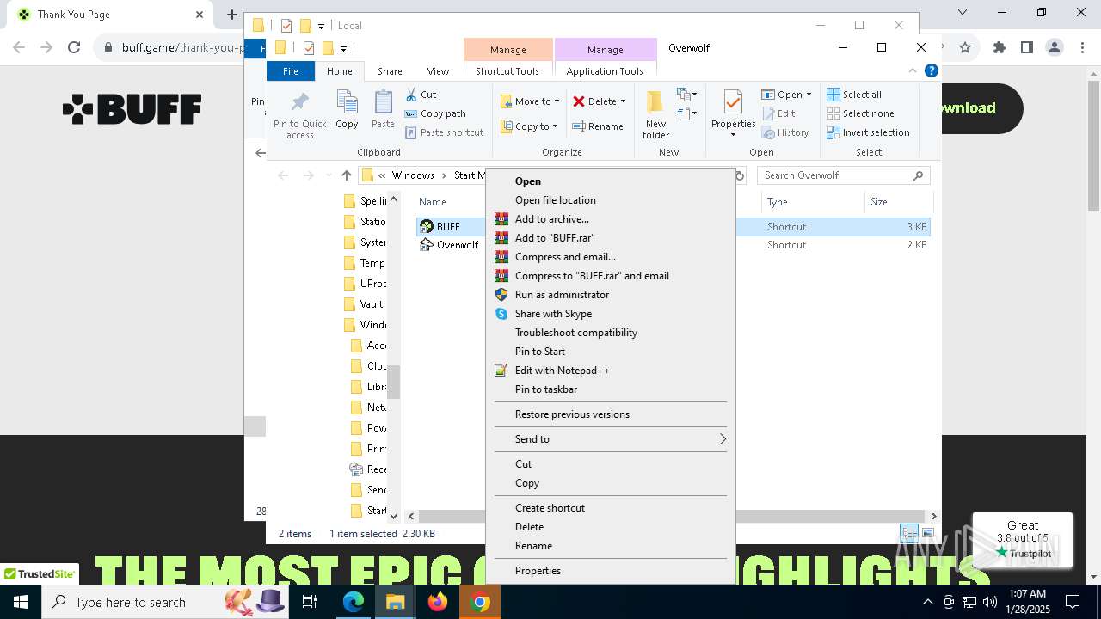Click Copy path in Clipboard group
The height and width of the screenshot is (619, 1101).
coord(435,113)
